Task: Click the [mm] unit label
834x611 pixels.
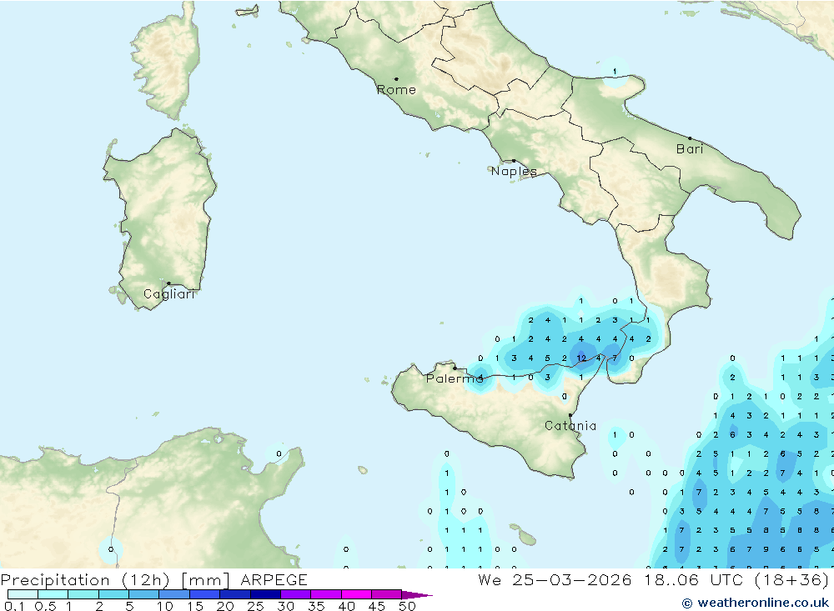Action: (205, 580)
